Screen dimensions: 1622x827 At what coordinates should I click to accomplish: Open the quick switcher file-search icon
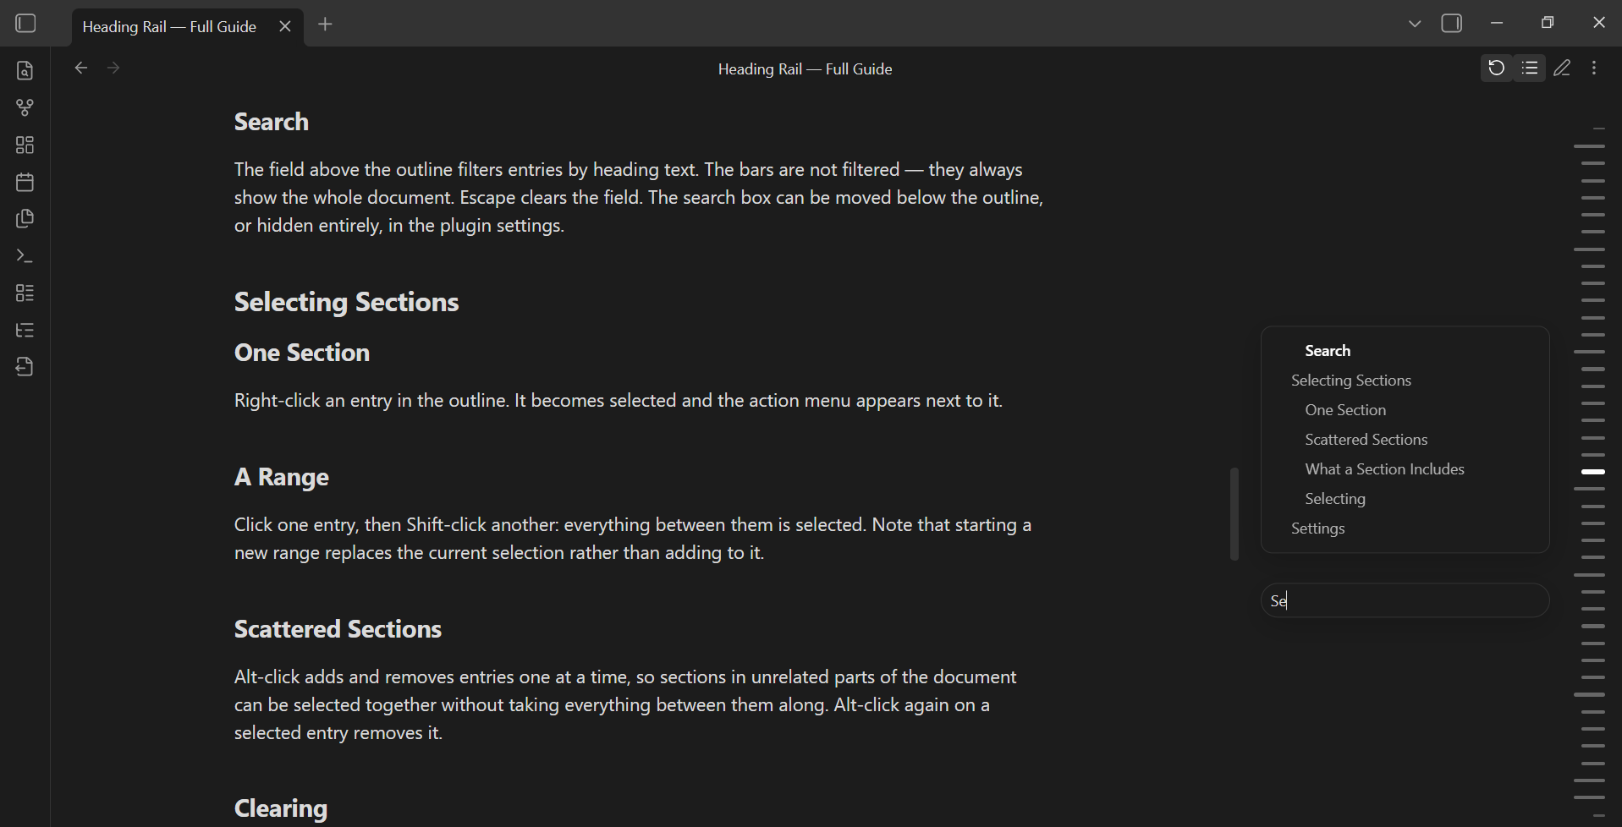coord(25,71)
